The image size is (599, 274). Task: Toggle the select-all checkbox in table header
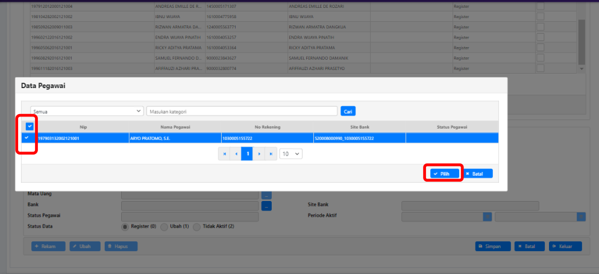(x=30, y=127)
